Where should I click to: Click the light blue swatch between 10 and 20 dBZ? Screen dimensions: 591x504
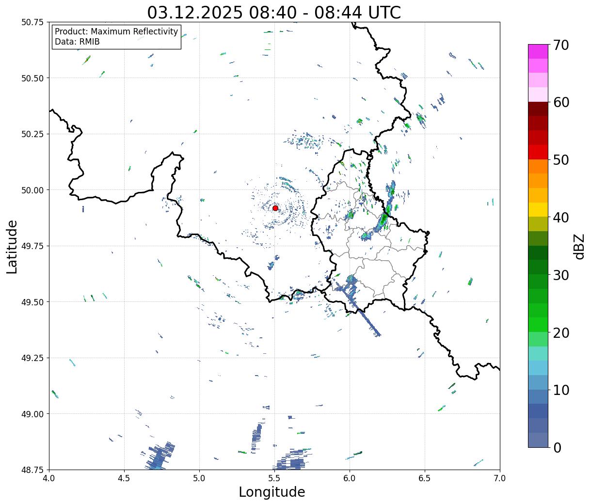[538, 368]
